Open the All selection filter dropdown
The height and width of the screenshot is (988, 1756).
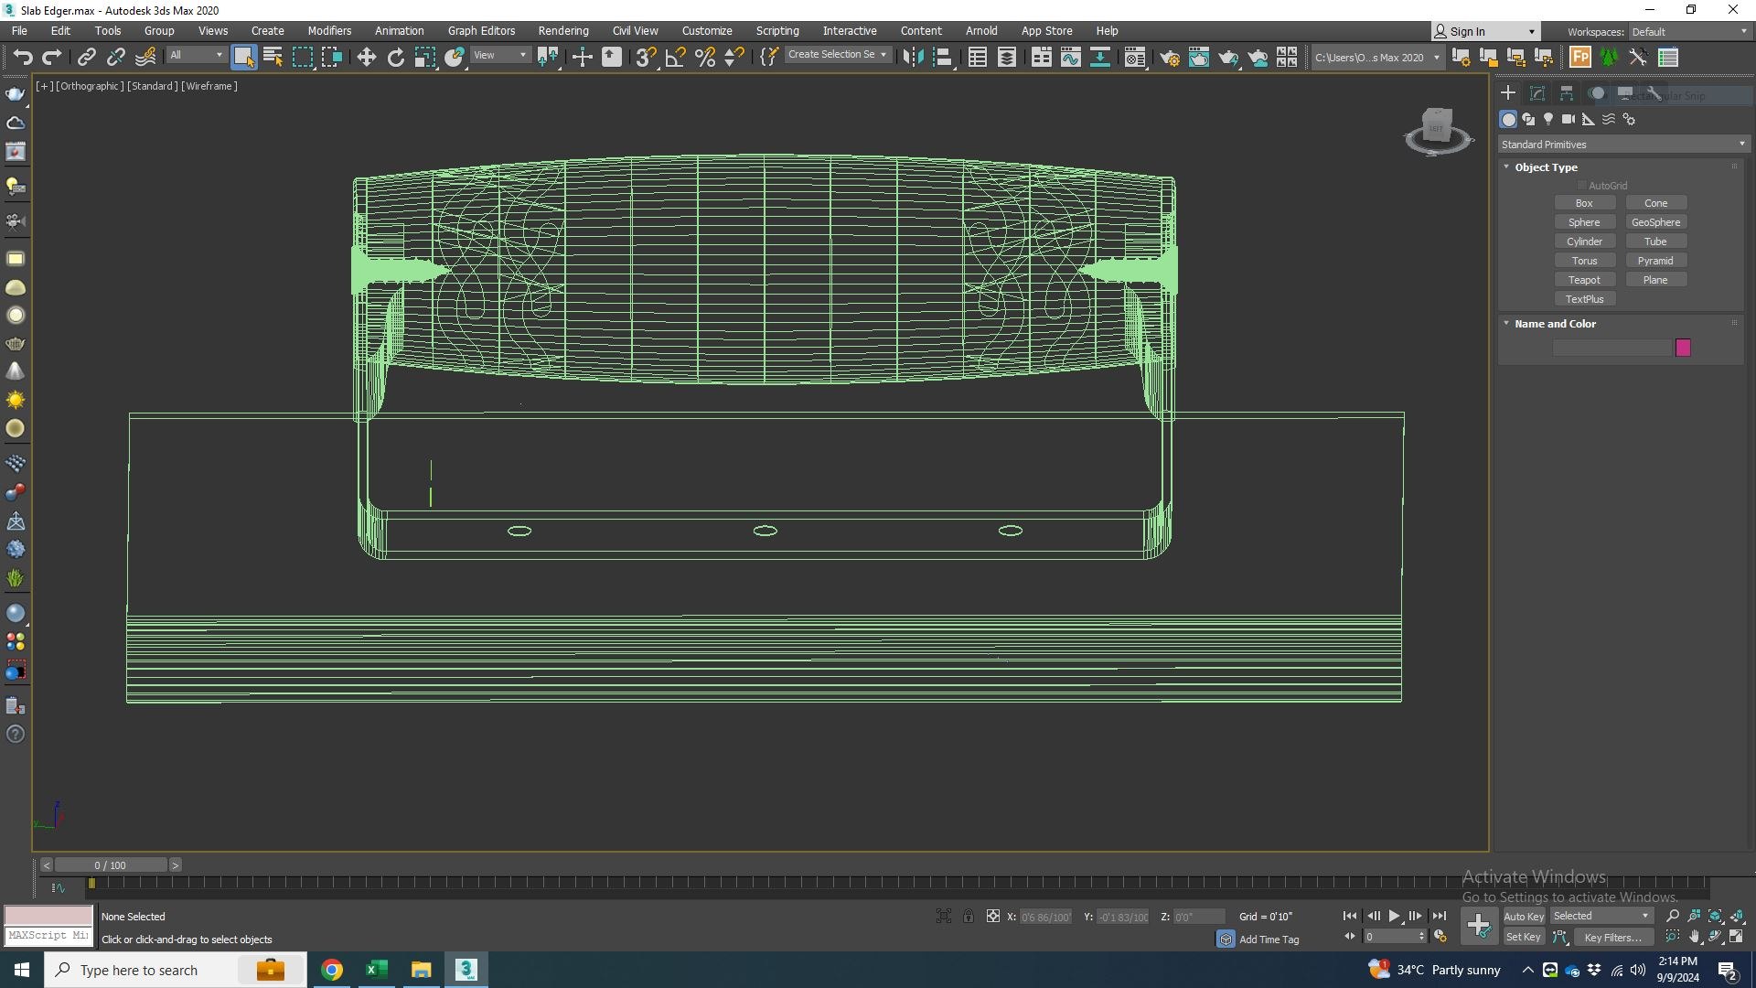(x=196, y=56)
